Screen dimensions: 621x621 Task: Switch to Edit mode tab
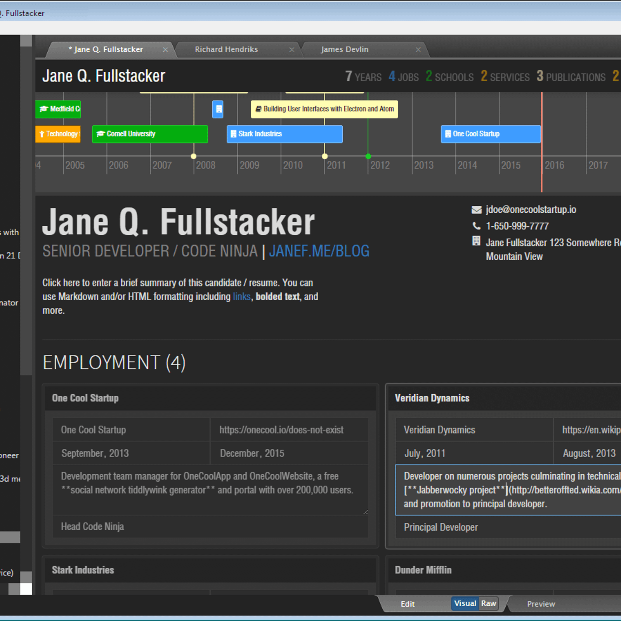tap(408, 604)
